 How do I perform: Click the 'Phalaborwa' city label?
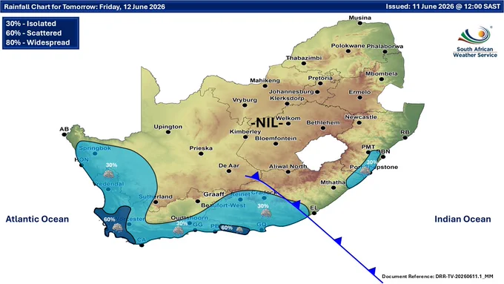tap(385, 46)
